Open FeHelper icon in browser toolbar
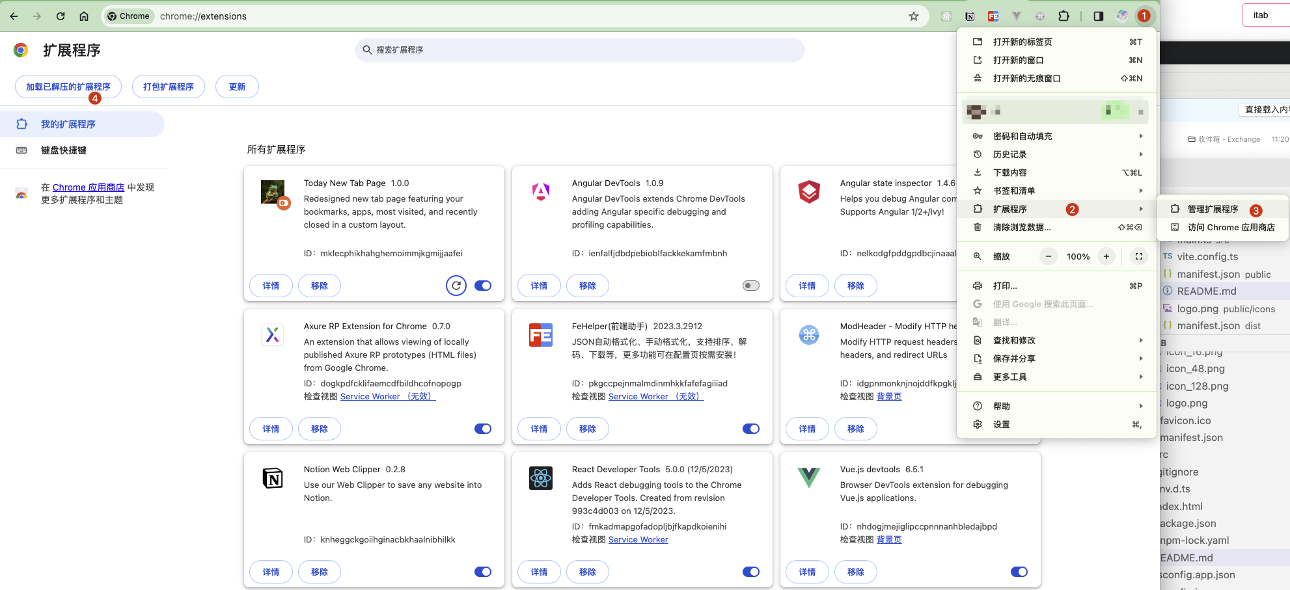The height and width of the screenshot is (590, 1290). (x=993, y=16)
